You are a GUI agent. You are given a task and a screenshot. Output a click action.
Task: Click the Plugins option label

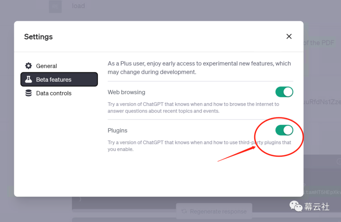pyautogui.click(x=118, y=130)
